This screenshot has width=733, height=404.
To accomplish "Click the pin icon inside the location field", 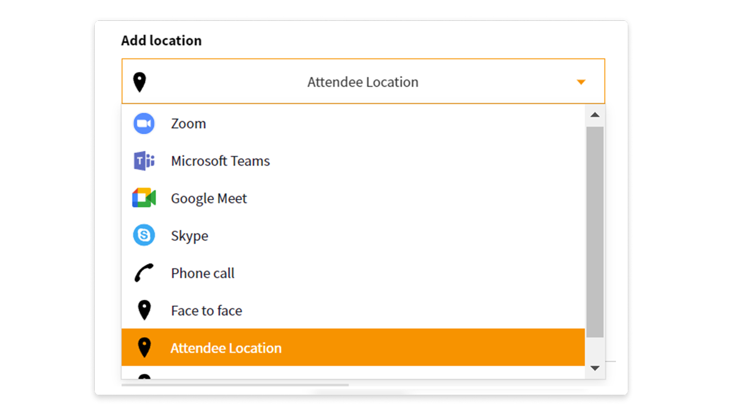I will (x=139, y=82).
